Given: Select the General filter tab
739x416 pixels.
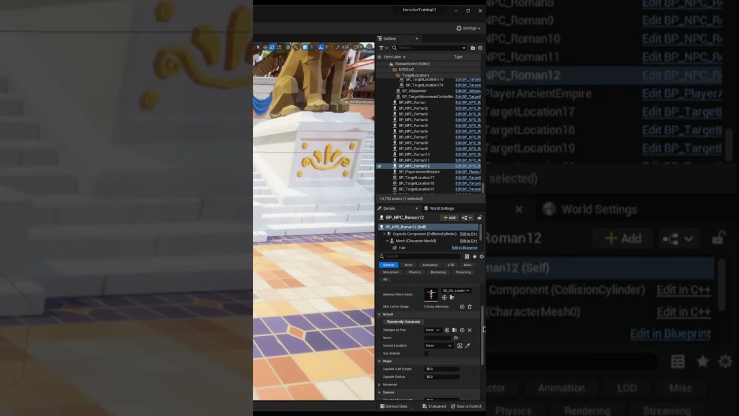Looking at the screenshot, I should click(x=389, y=265).
